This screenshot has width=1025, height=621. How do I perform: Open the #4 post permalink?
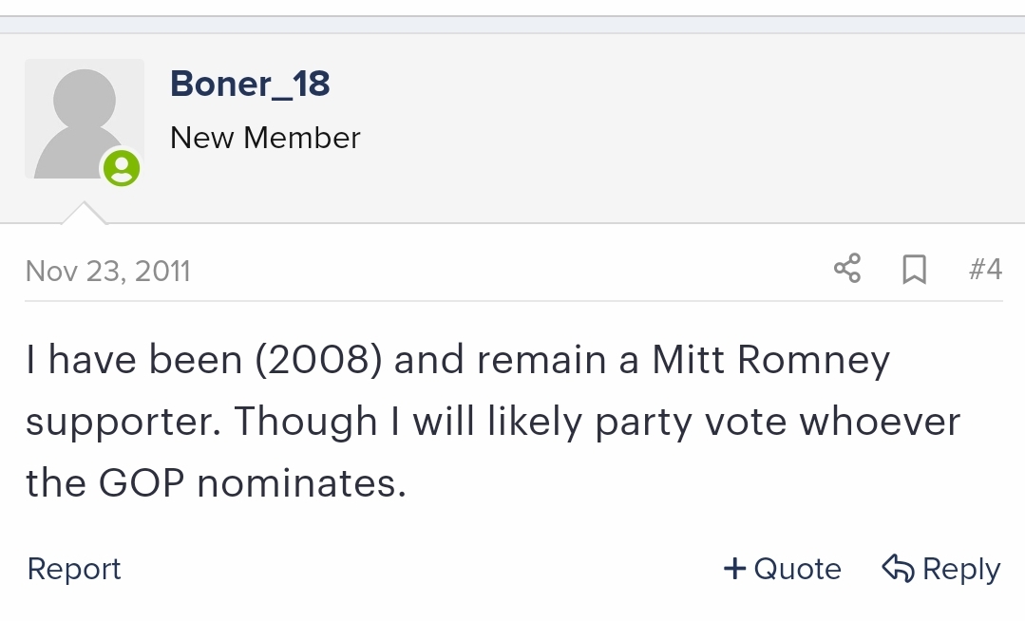tap(985, 269)
